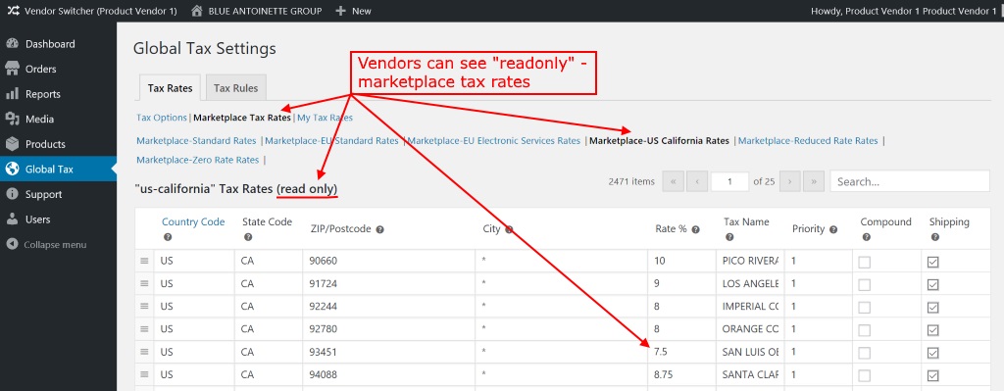Open the Dashboard sidebar icon
Viewport: 1004px width, 391px height.
tap(12, 44)
